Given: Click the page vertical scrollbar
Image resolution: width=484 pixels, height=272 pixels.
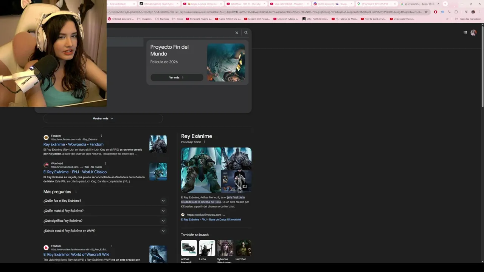Looking at the screenshot, I should [x=482, y=66].
